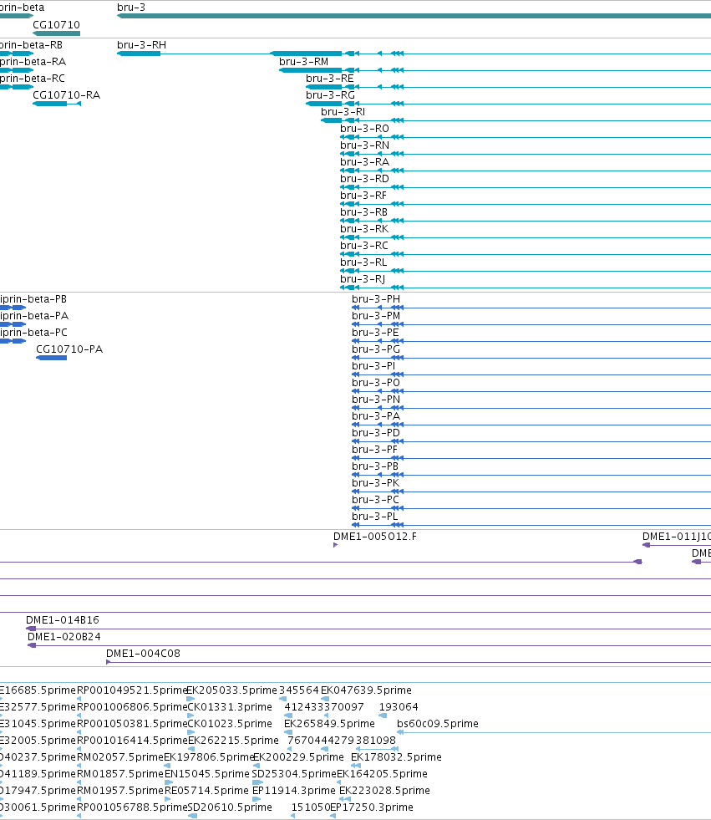Click transcript label bru-3-RD

tap(365, 179)
